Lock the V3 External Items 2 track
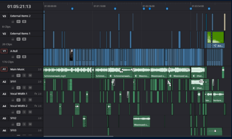 13,22
